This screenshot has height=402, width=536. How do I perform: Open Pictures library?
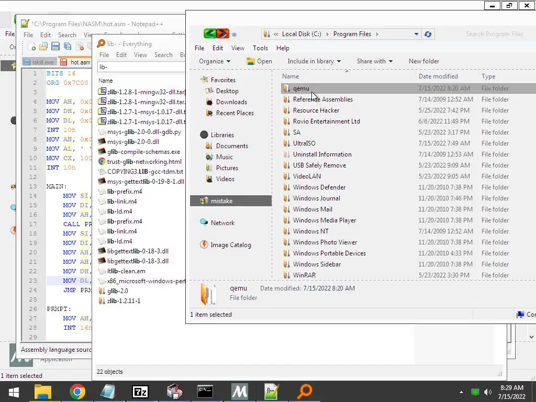[x=227, y=168]
